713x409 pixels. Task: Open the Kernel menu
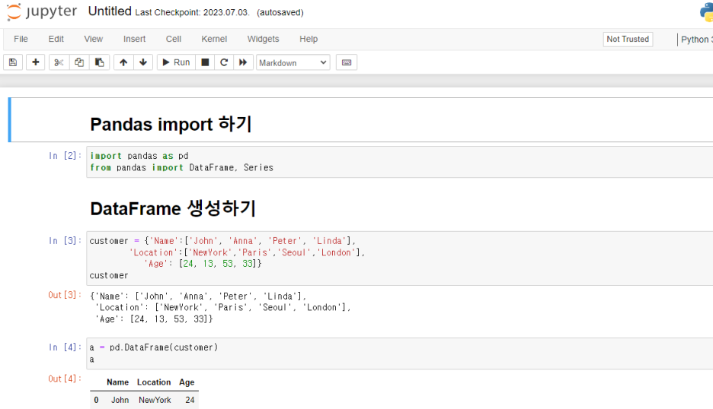(214, 39)
